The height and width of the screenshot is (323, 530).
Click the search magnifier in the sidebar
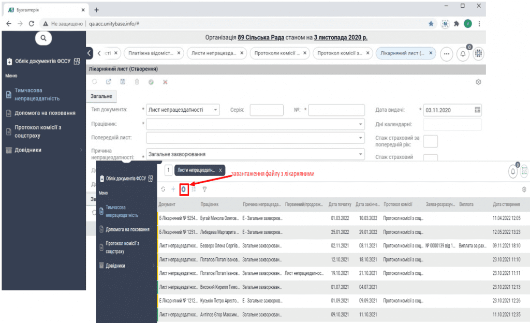tap(43, 38)
